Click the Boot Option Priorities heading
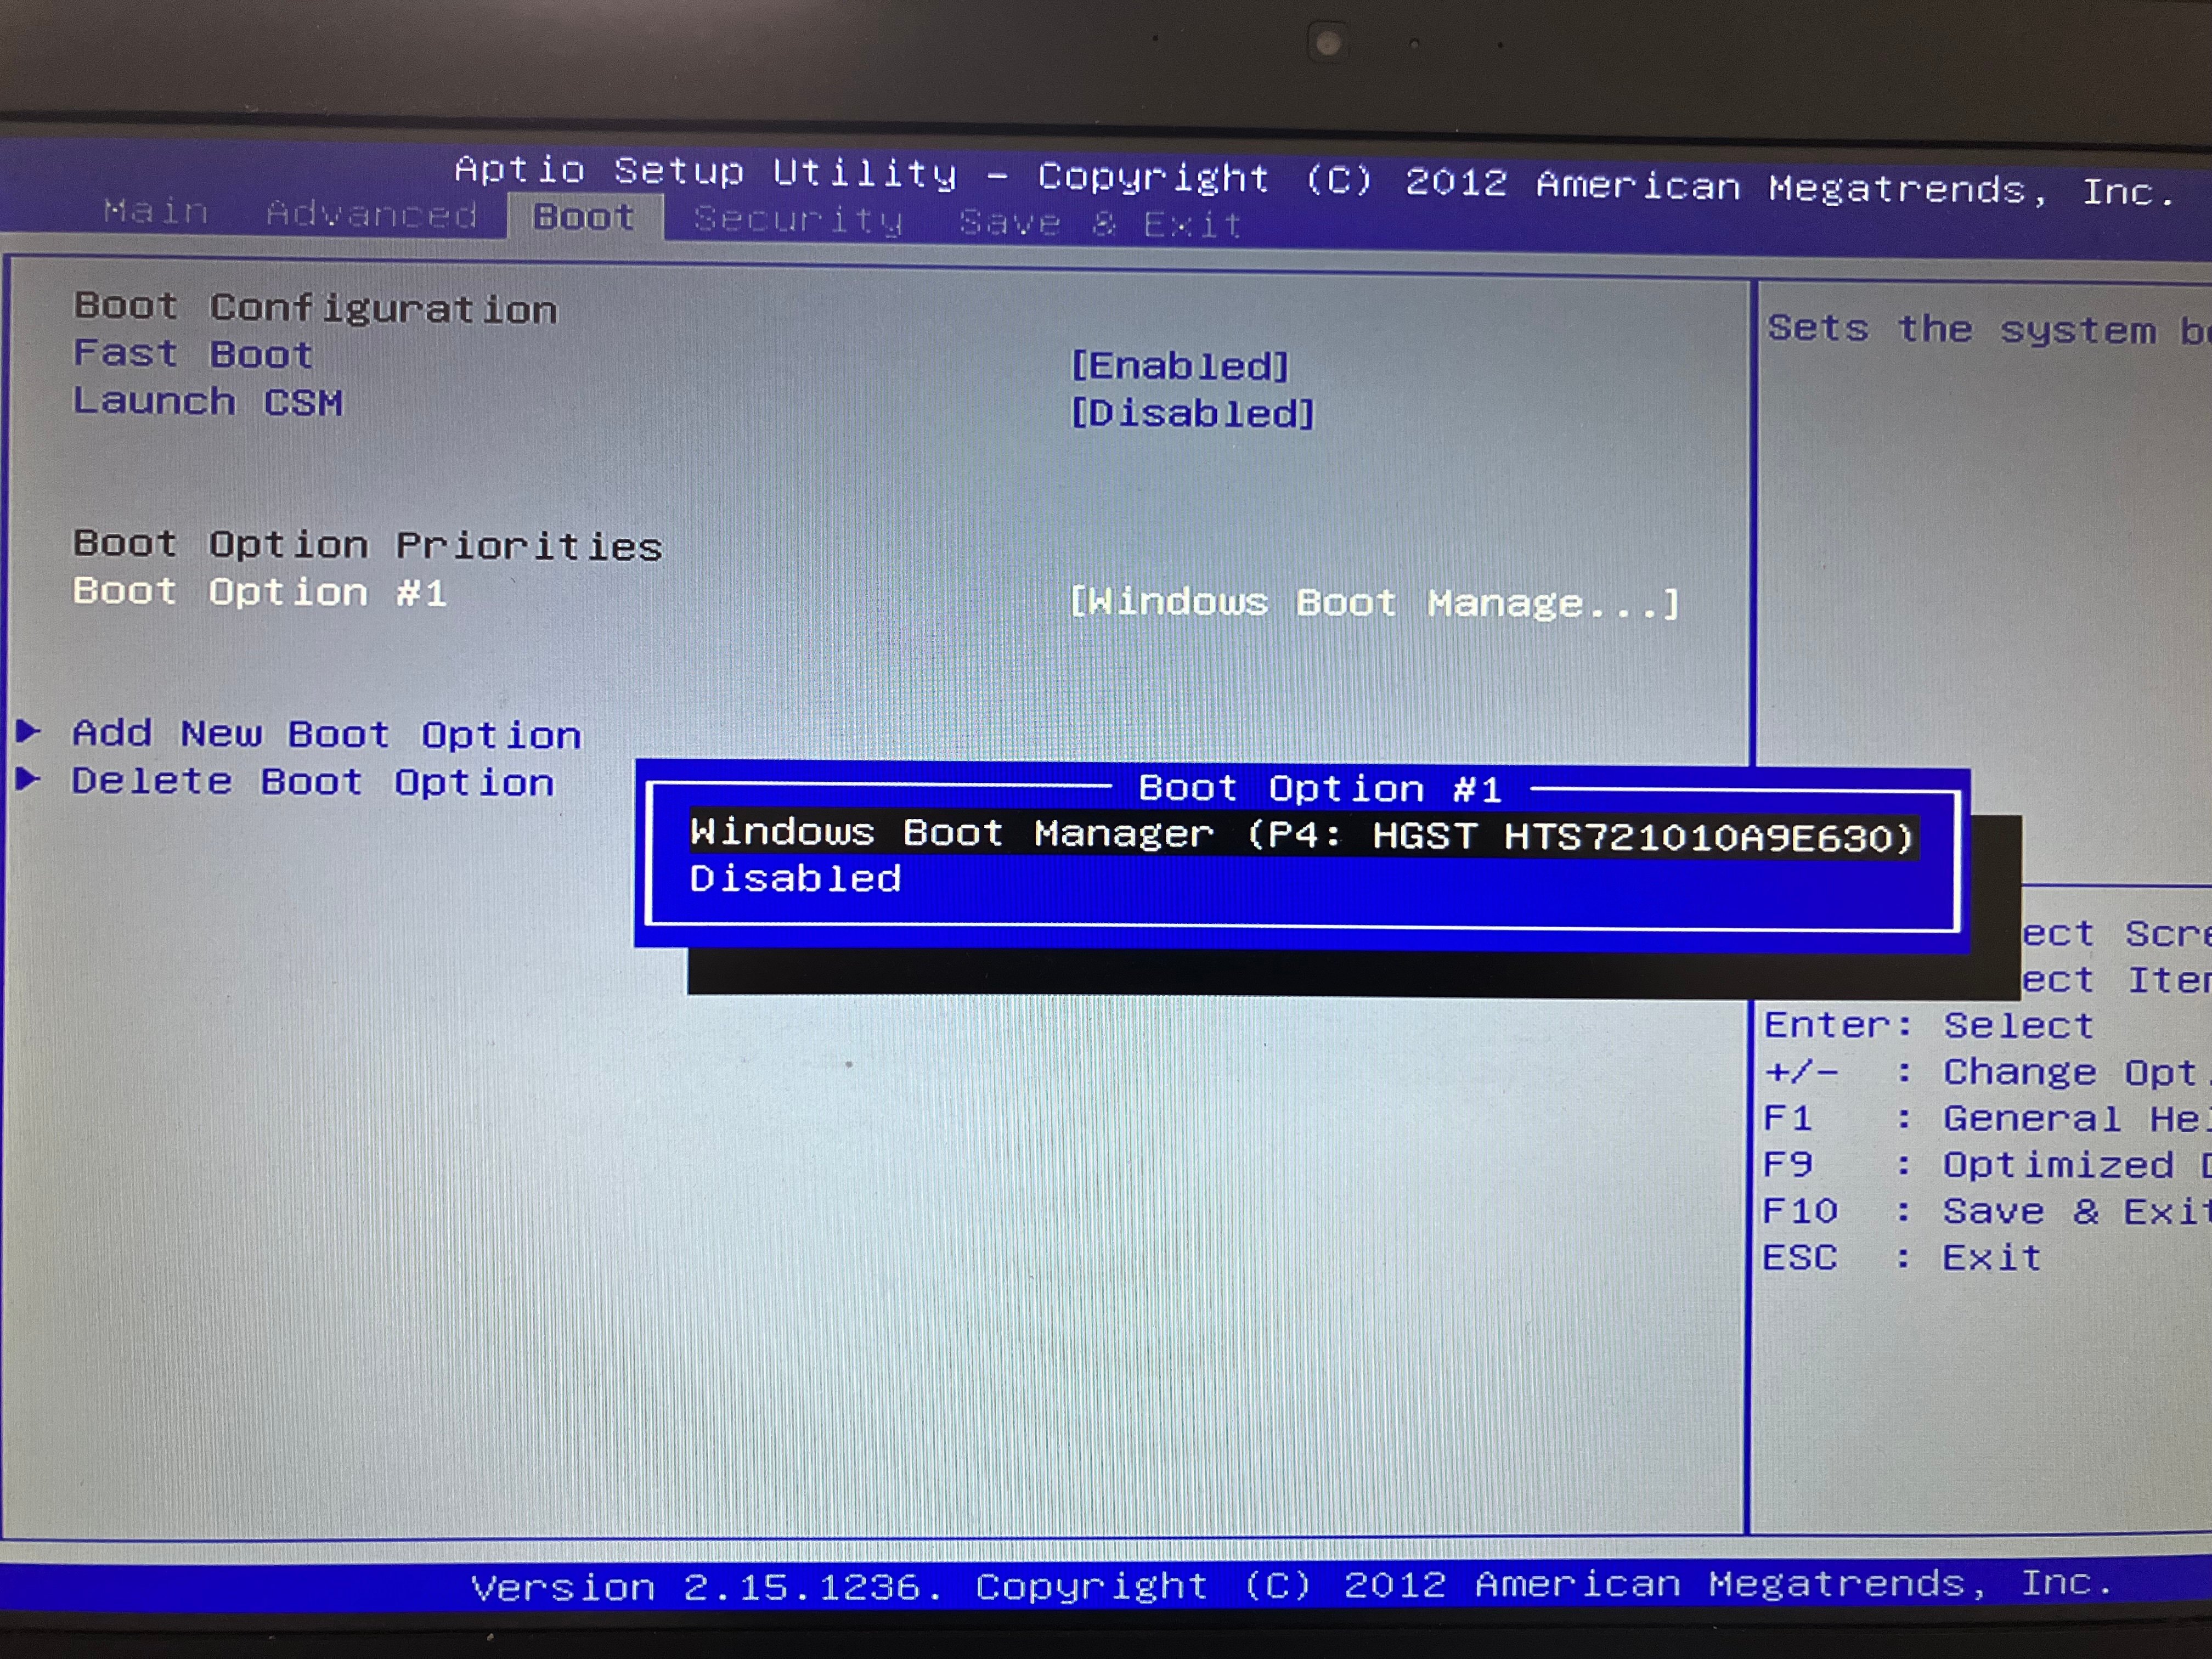 point(367,545)
